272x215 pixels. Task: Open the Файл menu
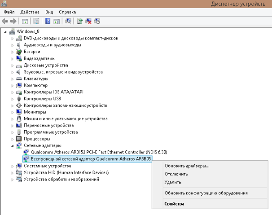(9, 12)
